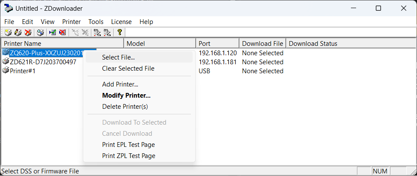The image size is (417, 176).
Task: Sort by Download File column header
Action: 263,44
